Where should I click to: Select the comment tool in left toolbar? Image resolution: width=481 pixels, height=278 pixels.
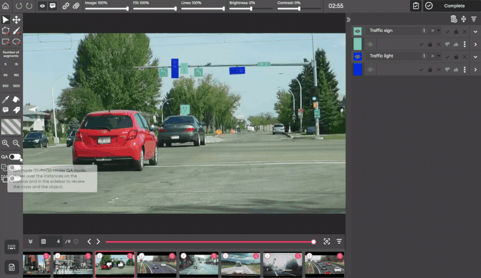pos(5,110)
